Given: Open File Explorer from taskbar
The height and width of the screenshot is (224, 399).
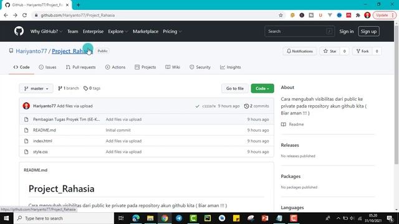Looking at the screenshot, I should point(150,218).
